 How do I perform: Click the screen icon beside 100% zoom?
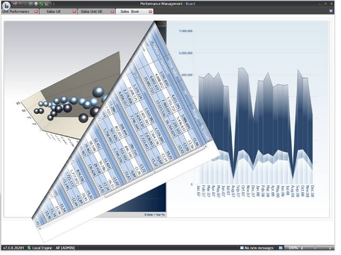(x=280, y=247)
